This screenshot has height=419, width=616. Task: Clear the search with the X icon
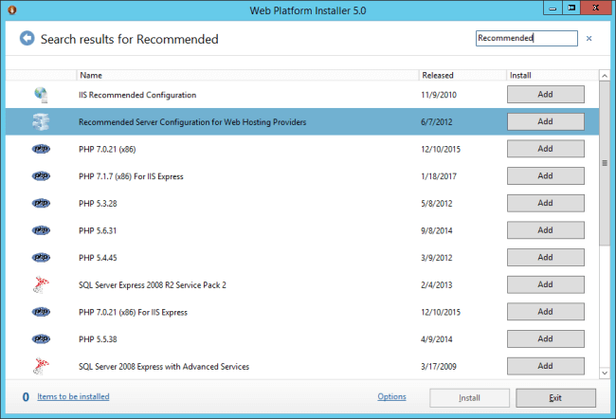(x=589, y=38)
